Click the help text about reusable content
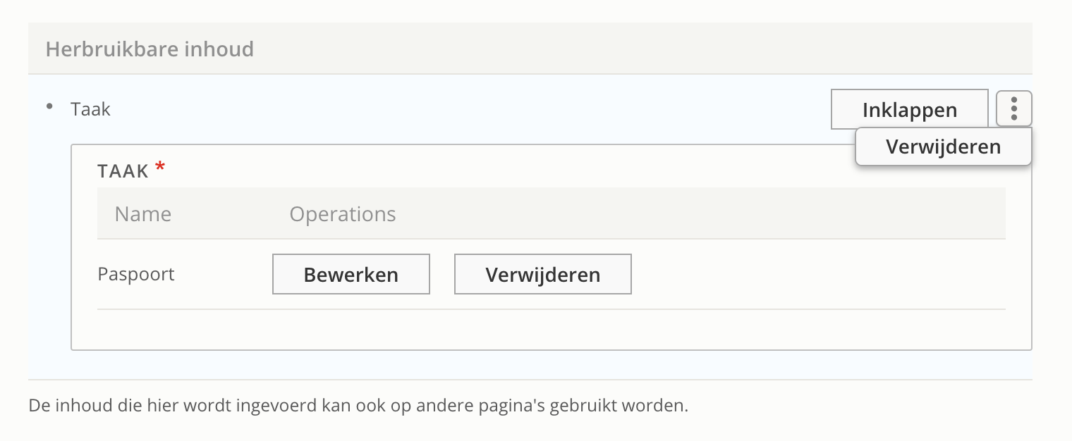Viewport: 1072px width, 441px height. (358, 406)
